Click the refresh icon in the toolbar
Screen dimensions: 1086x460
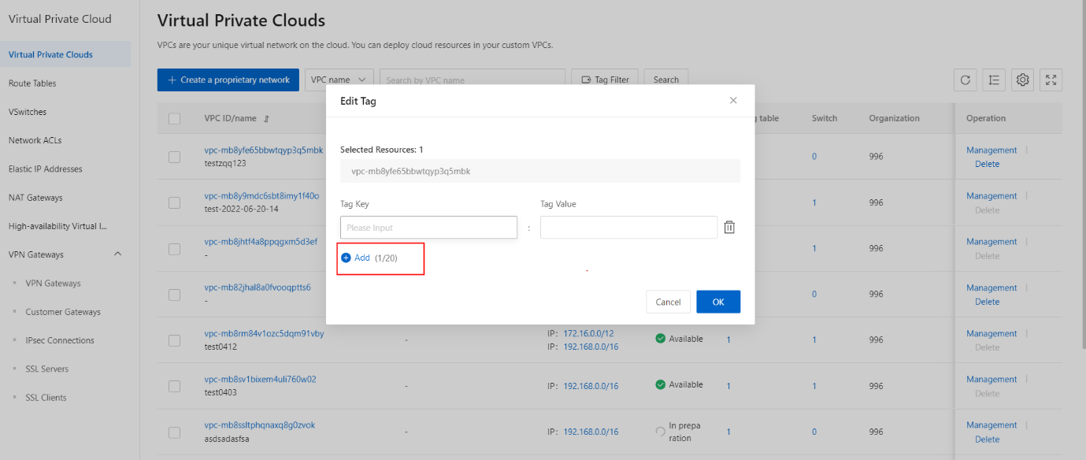click(x=966, y=80)
